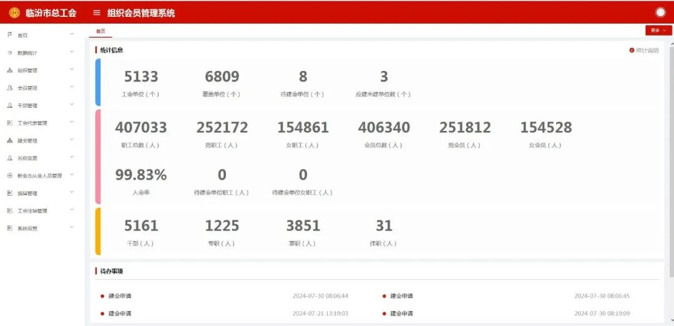The height and width of the screenshot is (326, 674).
Task: Click the 统计说明 link
Action: tap(647, 50)
